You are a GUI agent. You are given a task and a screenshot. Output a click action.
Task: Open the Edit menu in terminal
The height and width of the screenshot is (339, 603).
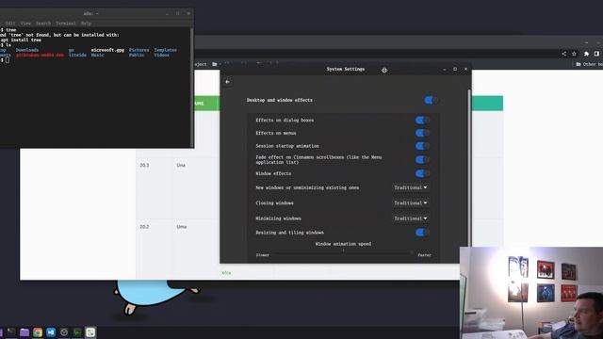(10, 24)
